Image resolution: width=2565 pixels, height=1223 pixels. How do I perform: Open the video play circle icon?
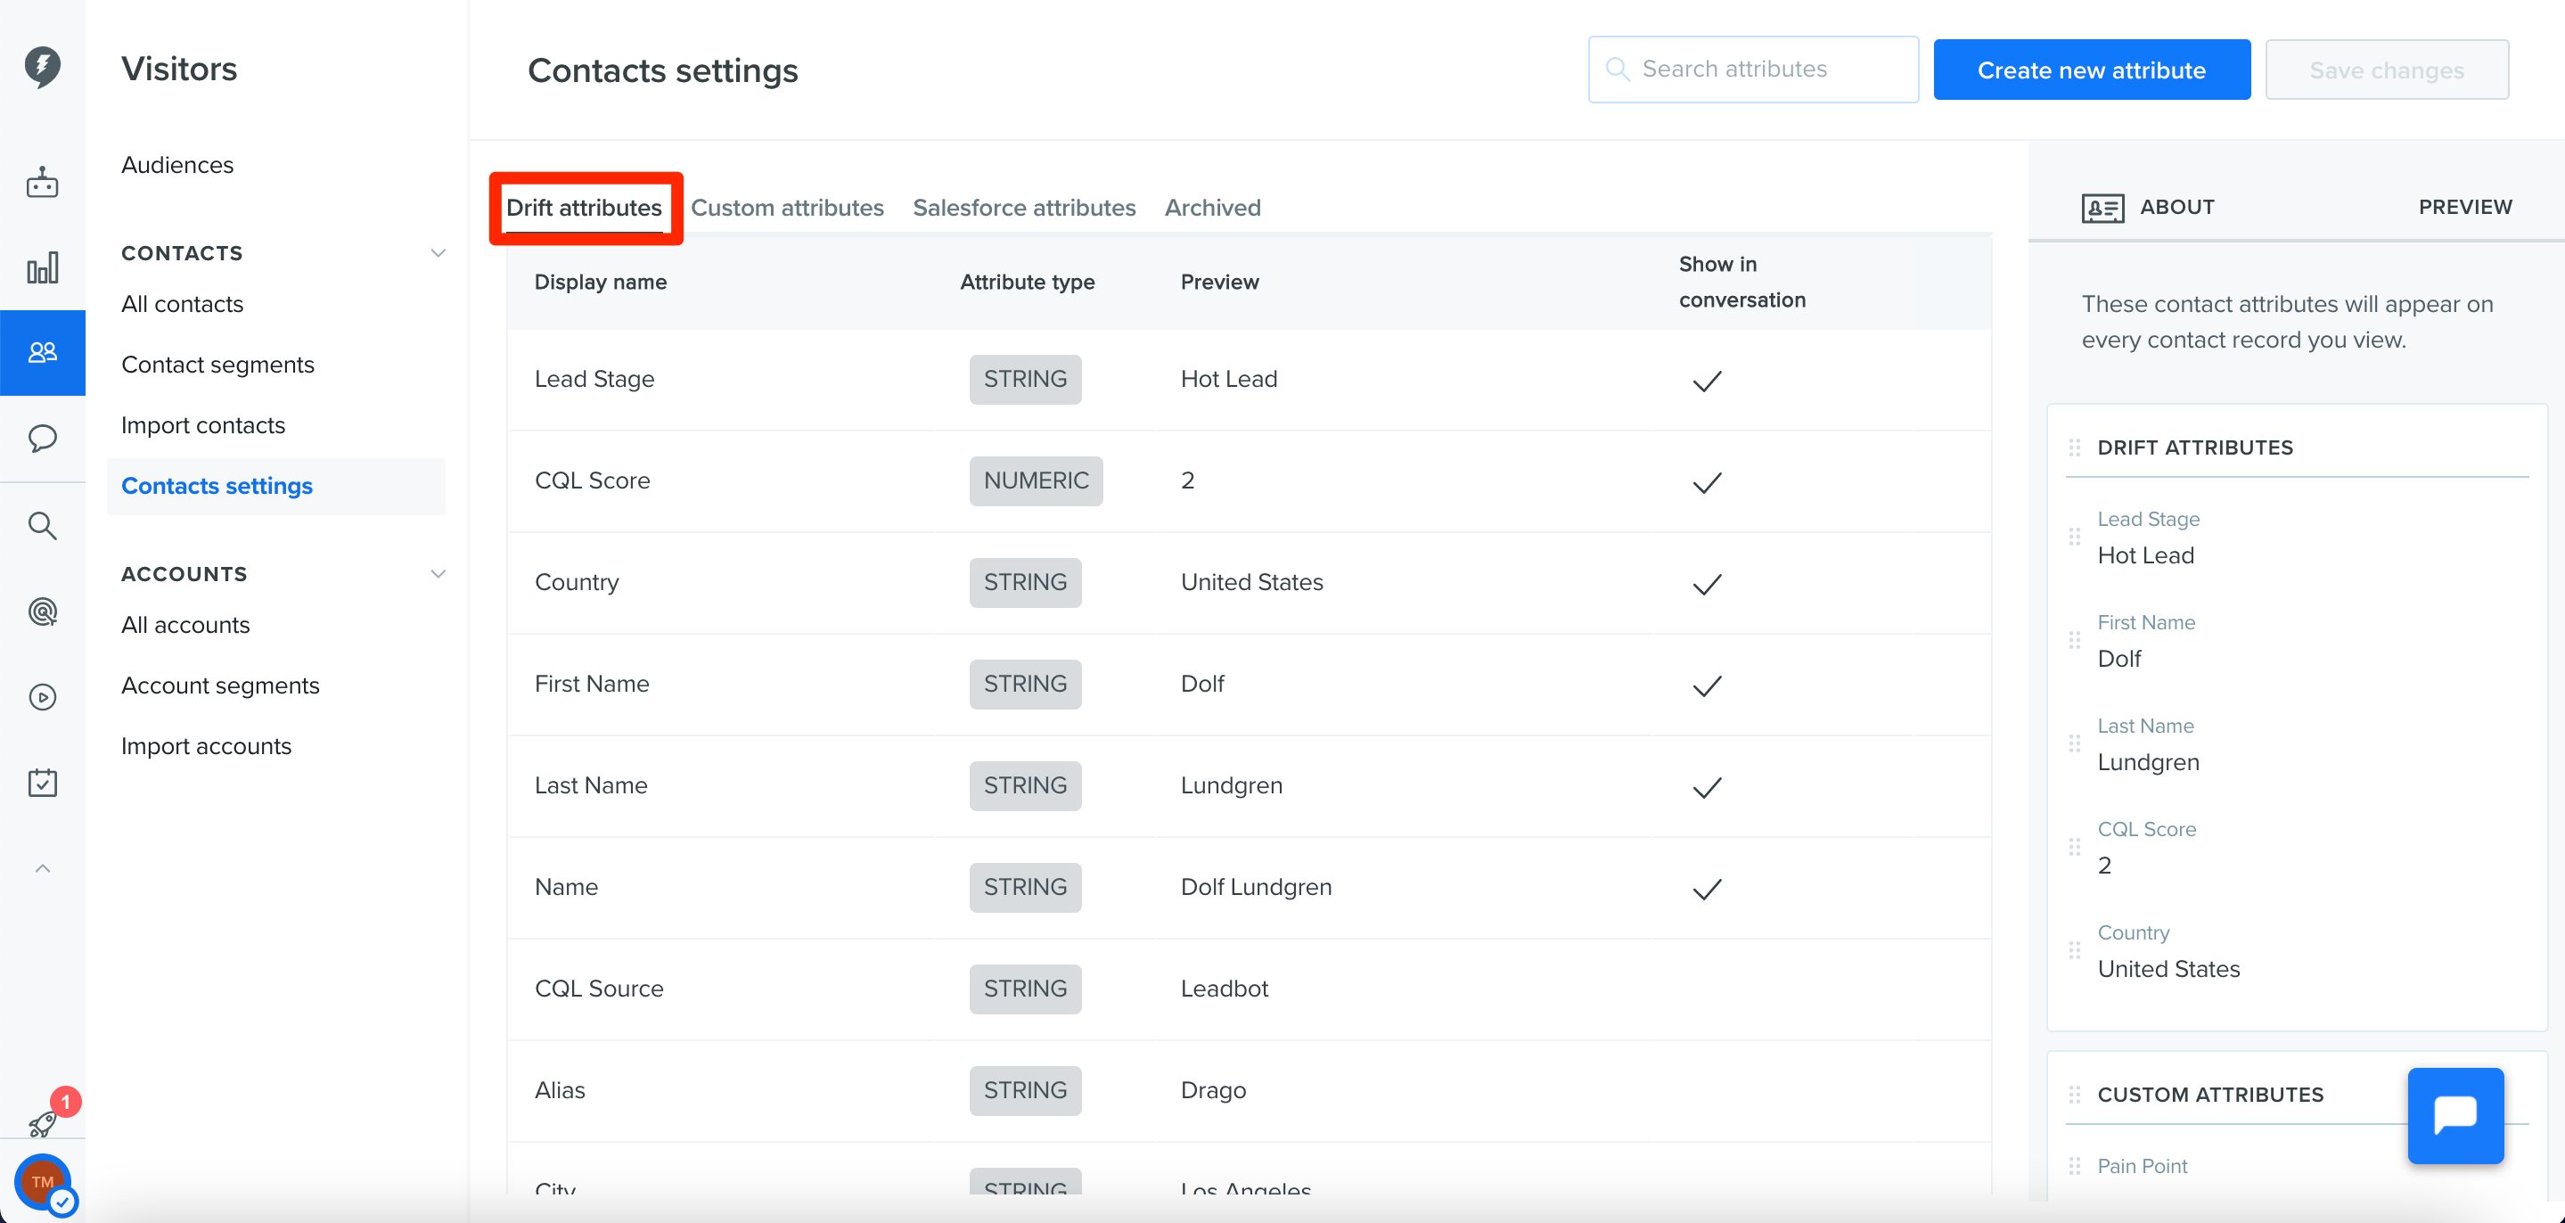pyautogui.click(x=42, y=697)
